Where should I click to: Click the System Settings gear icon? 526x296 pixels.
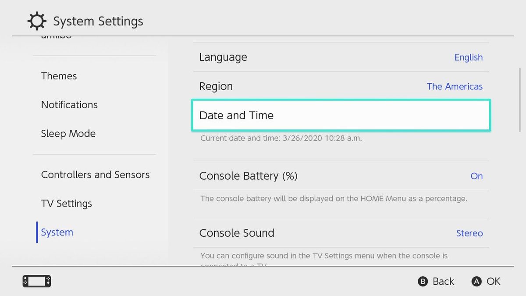coord(37,21)
